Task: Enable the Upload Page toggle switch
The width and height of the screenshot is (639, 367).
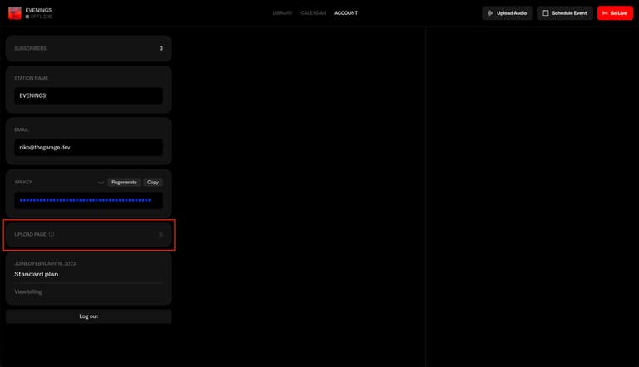Action: tap(159, 234)
